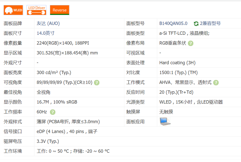Click the 显示区域 label
241x162 pixels.
pyautogui.click(x=13, y=53)
